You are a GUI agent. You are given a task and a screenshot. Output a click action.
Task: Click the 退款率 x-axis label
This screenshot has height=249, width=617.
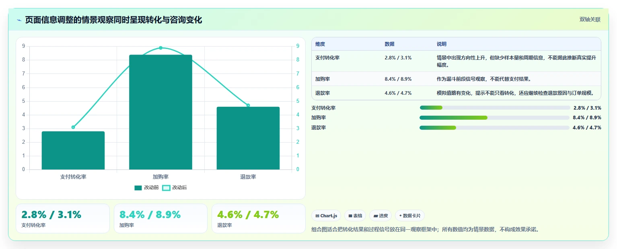(x=248, y=177)
